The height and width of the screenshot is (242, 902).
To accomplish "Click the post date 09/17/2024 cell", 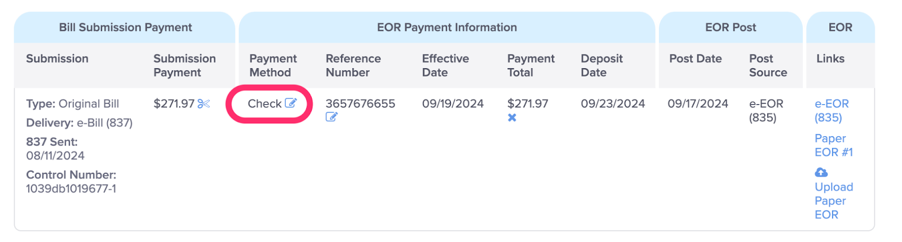I will point(698,104).
